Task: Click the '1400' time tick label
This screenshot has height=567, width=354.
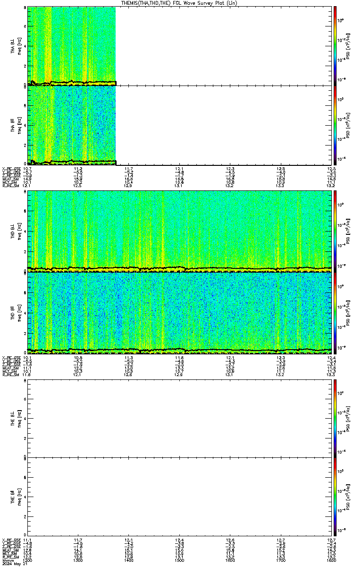Action: 129,560
